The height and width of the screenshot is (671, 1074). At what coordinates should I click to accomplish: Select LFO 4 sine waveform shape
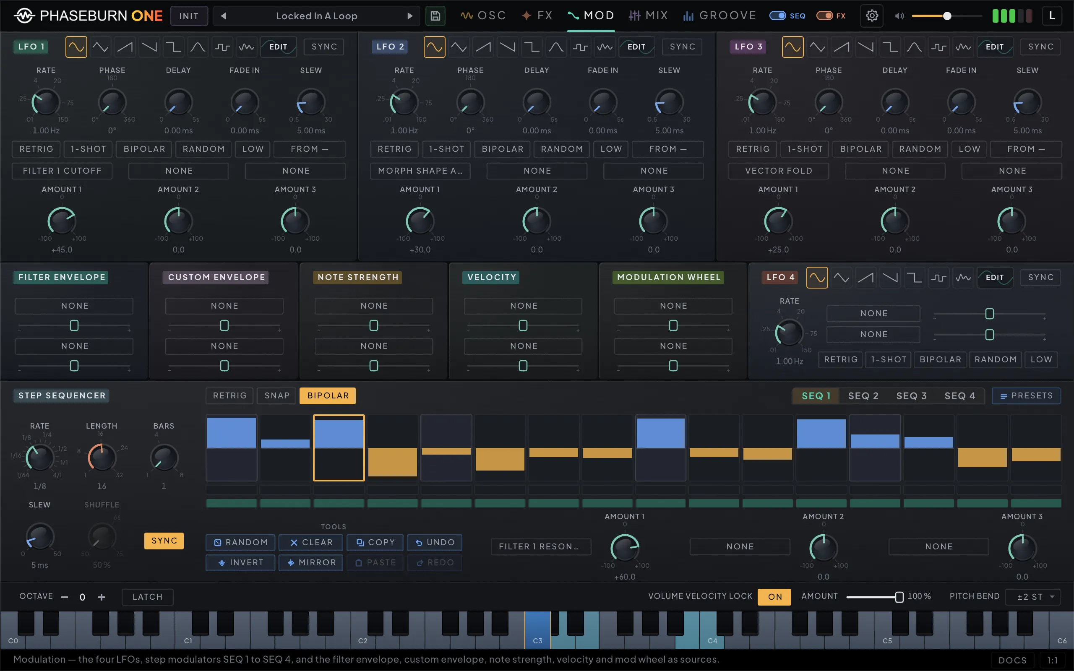coord(817,277)
